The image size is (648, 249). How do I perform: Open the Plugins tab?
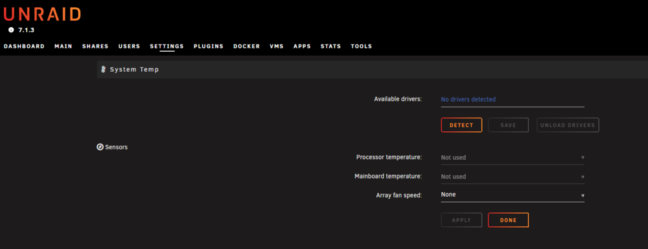tap(208, 46)
